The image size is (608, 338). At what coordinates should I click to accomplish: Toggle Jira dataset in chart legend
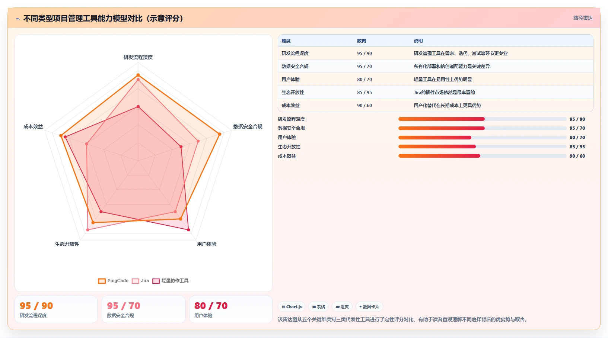[x=140, y=281]
